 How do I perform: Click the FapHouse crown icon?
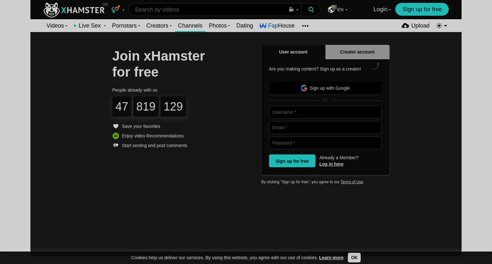pyautogui.click(x=263, y=26)
